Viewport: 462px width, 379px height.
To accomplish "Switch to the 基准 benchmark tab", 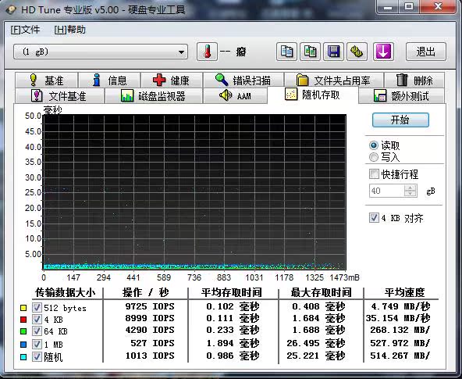I will 47,80.
